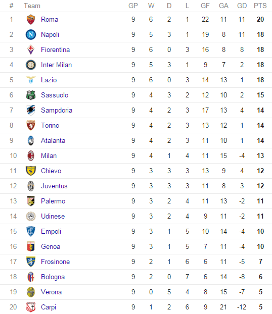Image resolution: width=272 pixels, height=314 pixels.
Task: Select the Sassuolo green crest icon
Action: pos(31,95)
